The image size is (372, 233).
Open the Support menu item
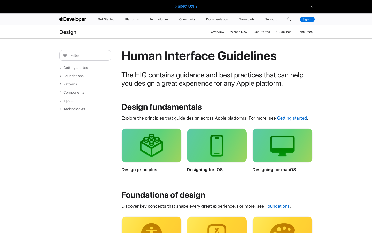click(x=271, y=19)
